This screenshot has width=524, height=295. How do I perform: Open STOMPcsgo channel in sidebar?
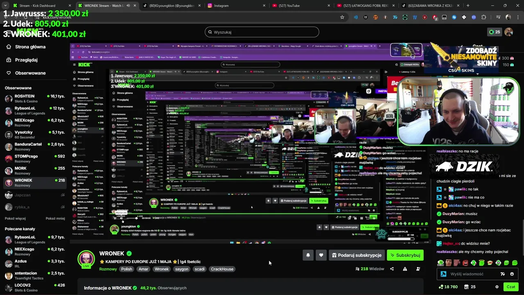pos(35,159)
